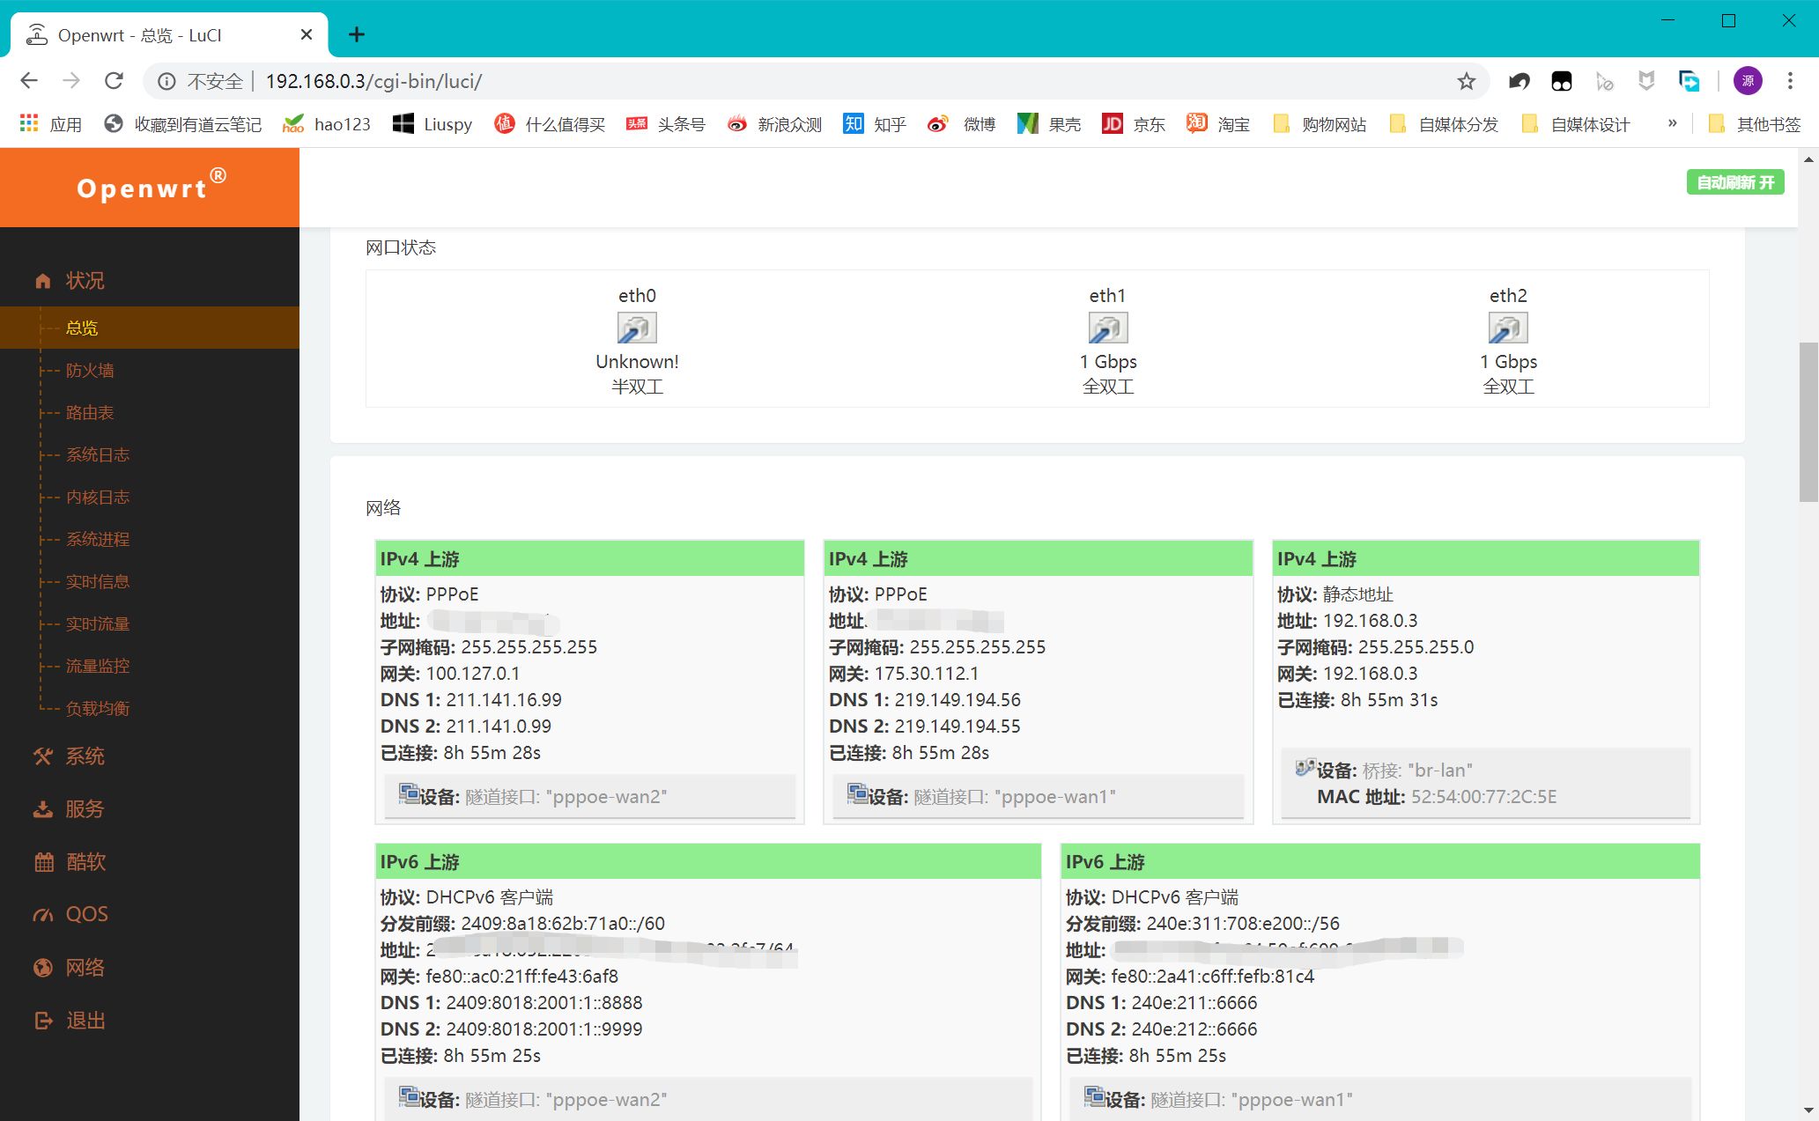Reload the page in the browser

114,81
